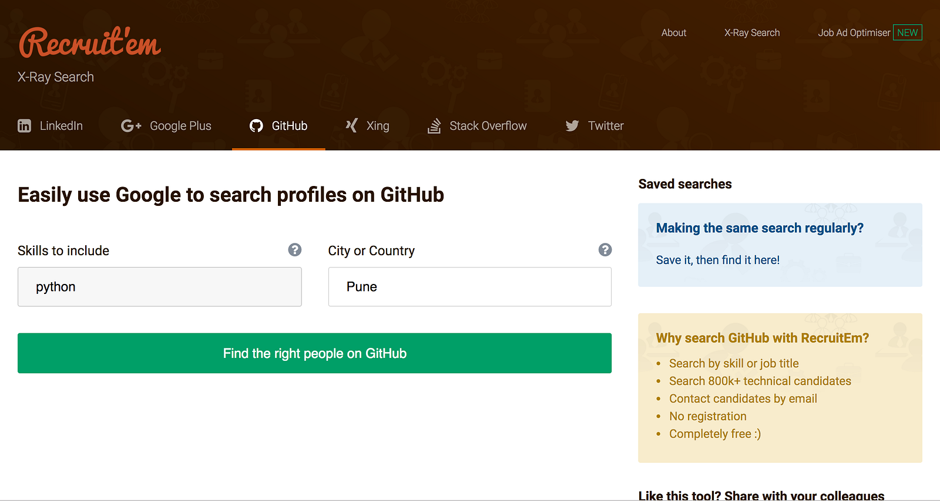This screenshot has width=940, height=501.
Task: Open the Job Ad Optimiser link
Action: tap(854, 33)
